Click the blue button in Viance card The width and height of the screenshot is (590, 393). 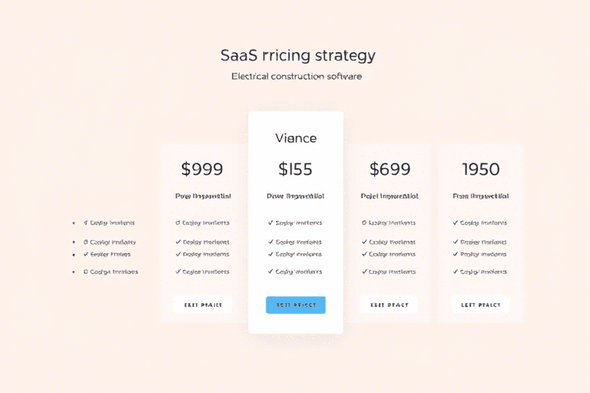click(x=296, y=305)
